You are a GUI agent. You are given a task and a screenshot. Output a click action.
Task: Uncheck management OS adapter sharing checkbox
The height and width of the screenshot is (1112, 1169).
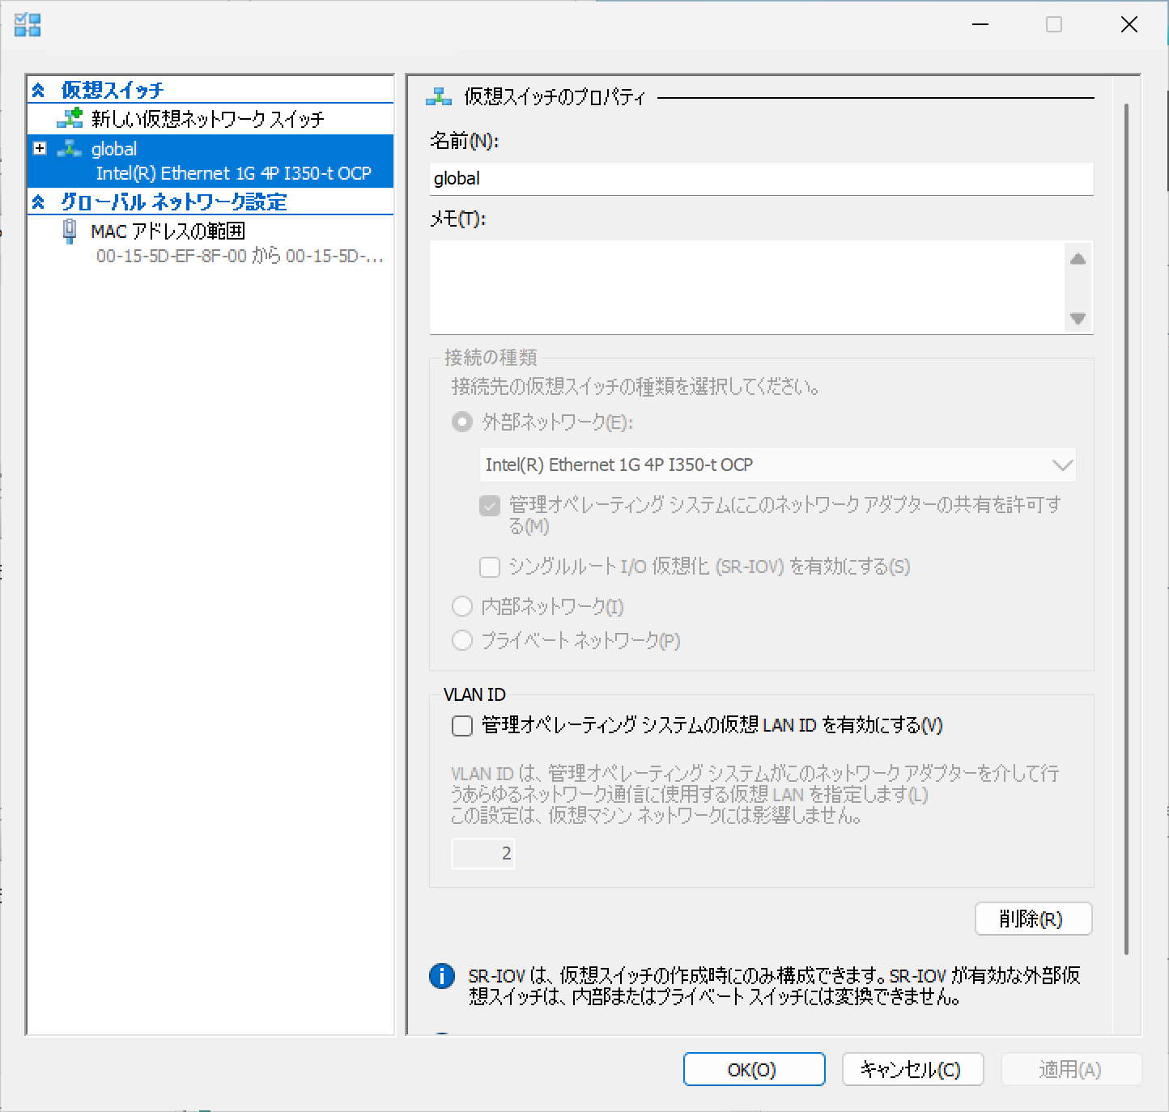pos(490,506)
